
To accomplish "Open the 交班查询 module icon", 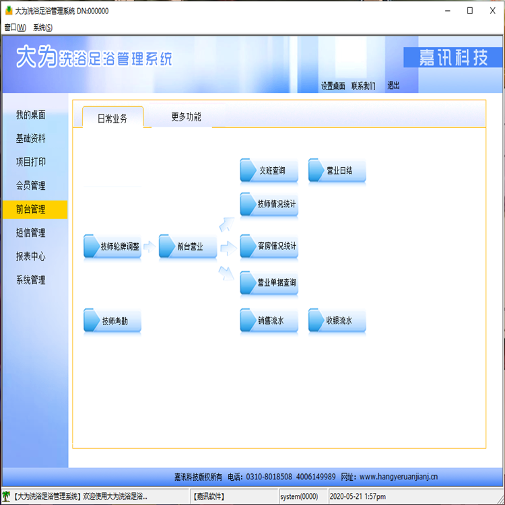I will click(x=269, y=171).
